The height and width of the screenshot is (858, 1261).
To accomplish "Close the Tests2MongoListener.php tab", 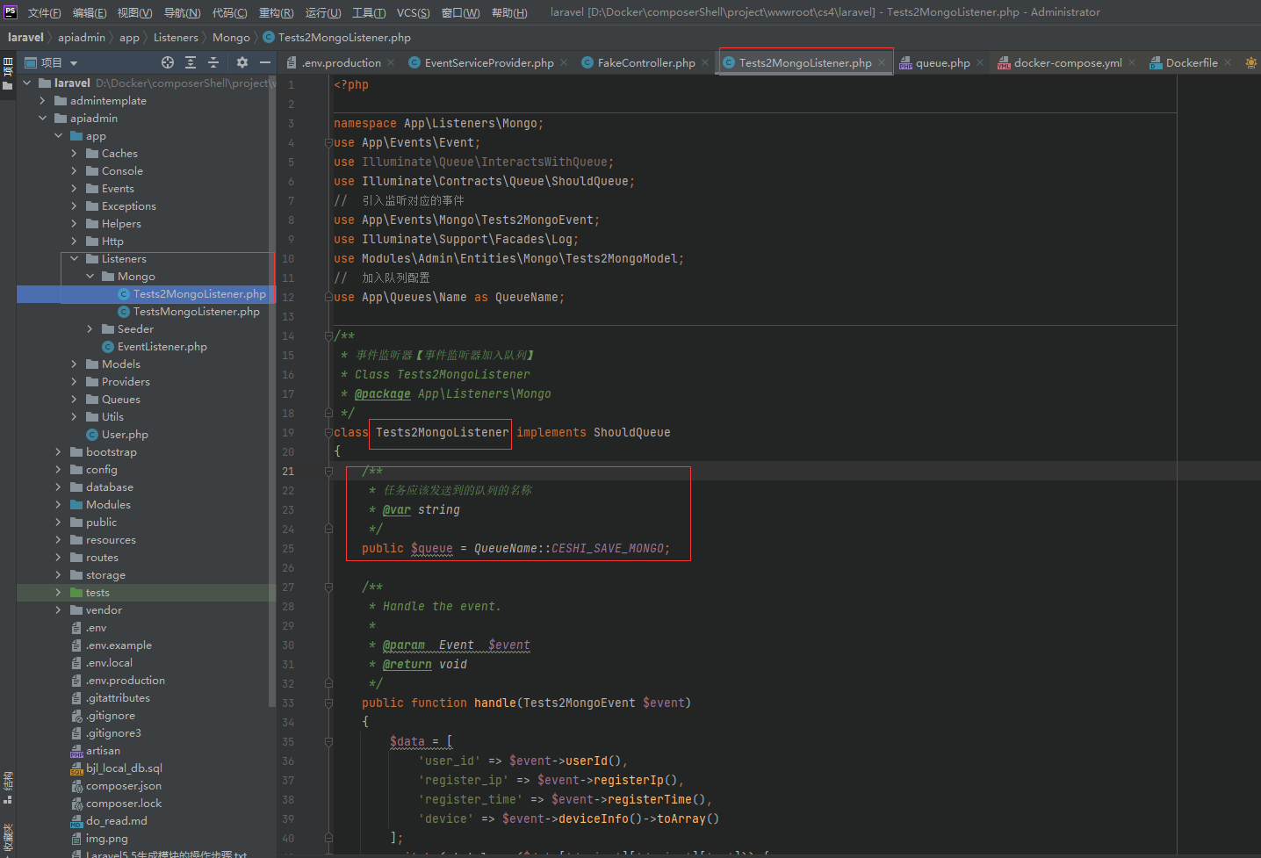I will [882, 62].
